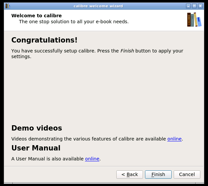
Task: Open the demo videos online link
Action: (174, 139)
